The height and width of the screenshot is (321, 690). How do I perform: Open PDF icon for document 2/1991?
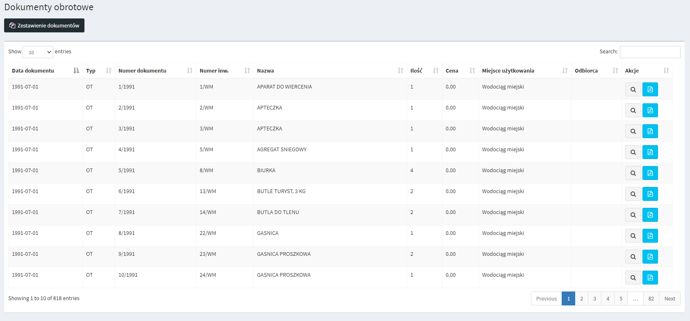[650, 110]
